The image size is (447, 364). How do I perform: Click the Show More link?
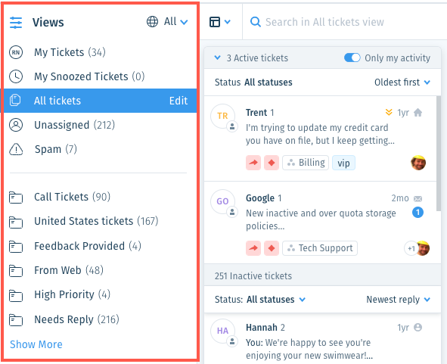pos(36,344)
